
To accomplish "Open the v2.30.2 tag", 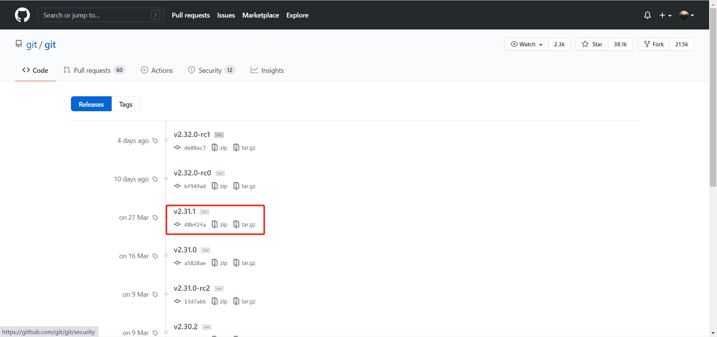I will (186, 327).
